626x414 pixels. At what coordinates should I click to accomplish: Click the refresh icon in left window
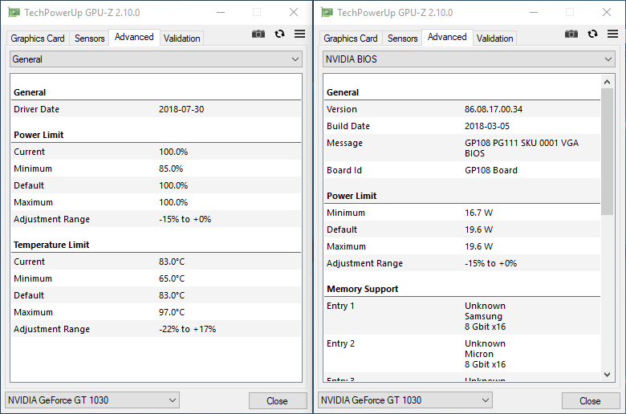(x=279, y=34)
